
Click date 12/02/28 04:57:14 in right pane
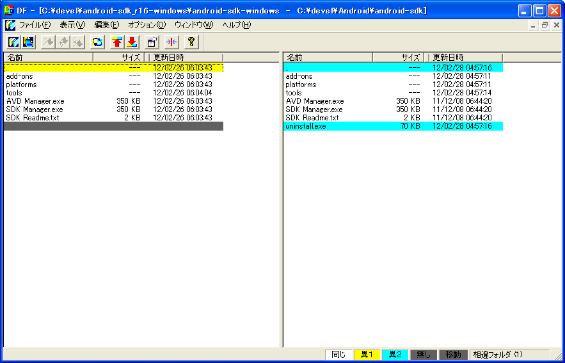[463, 93]
